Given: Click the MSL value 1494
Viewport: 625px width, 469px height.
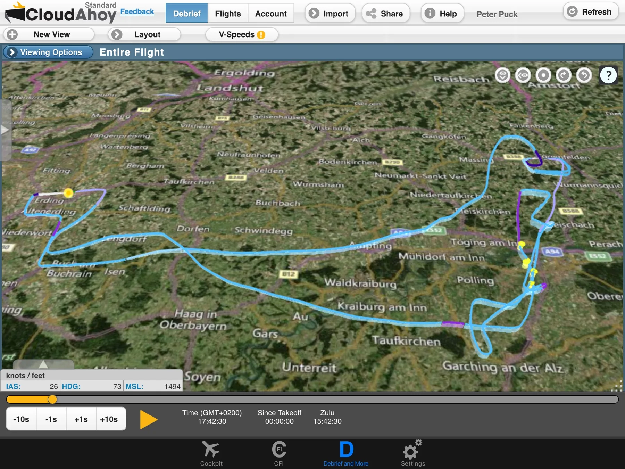Looking at the screenshot, I should point(172,386).
